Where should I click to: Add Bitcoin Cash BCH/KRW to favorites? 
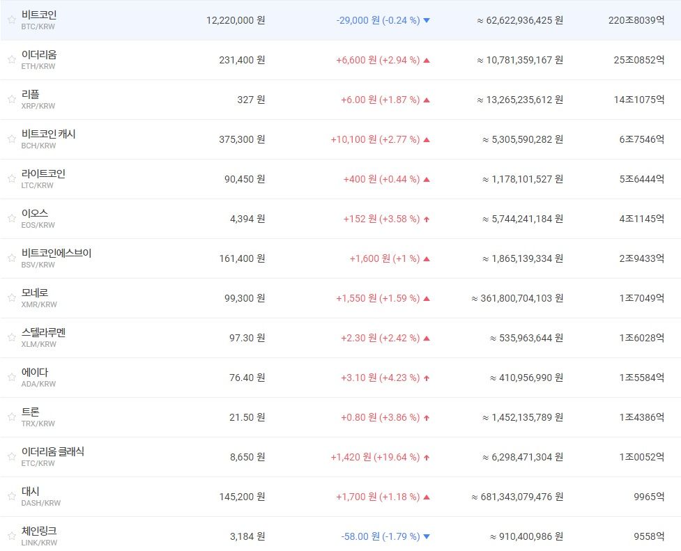pyautogui.click(x=11, y=139)
